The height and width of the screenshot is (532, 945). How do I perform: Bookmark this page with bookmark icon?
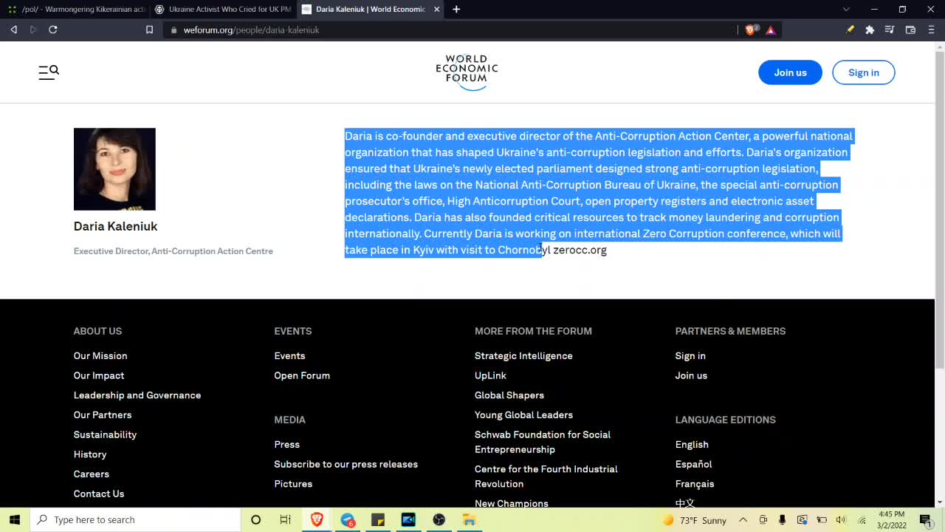[x=149, y=30]
